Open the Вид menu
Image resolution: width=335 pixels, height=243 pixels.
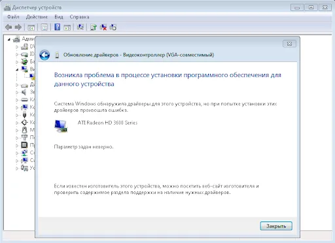[x=59, y=17]
